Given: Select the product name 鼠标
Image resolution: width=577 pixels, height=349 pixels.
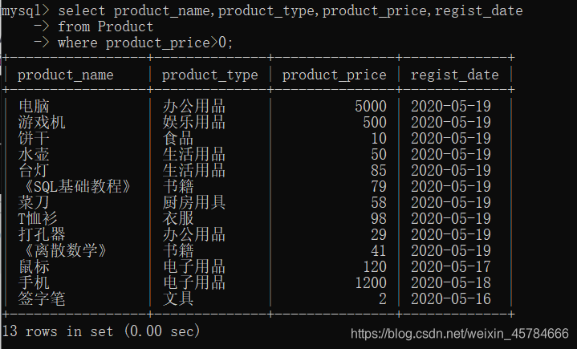Looking at the screenshot, I should 34,267.
